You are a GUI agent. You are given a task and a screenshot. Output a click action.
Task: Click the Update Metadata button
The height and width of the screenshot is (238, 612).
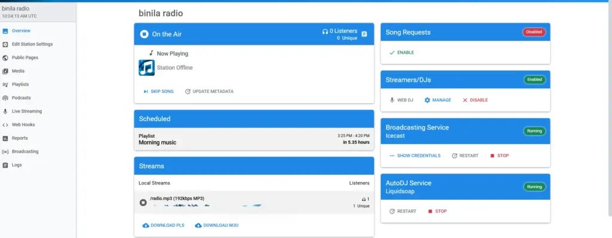coord(209,91)
